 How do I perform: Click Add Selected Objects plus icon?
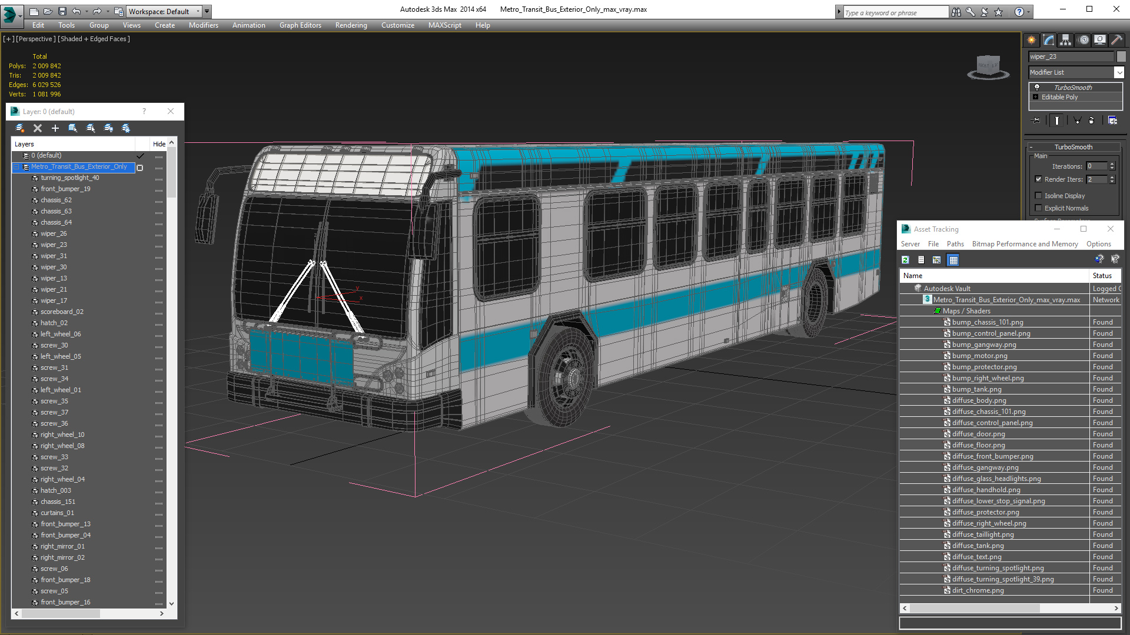pos(55,128)
